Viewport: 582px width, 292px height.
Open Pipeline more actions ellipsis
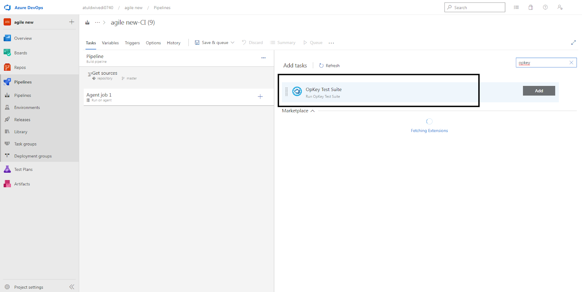263,58
